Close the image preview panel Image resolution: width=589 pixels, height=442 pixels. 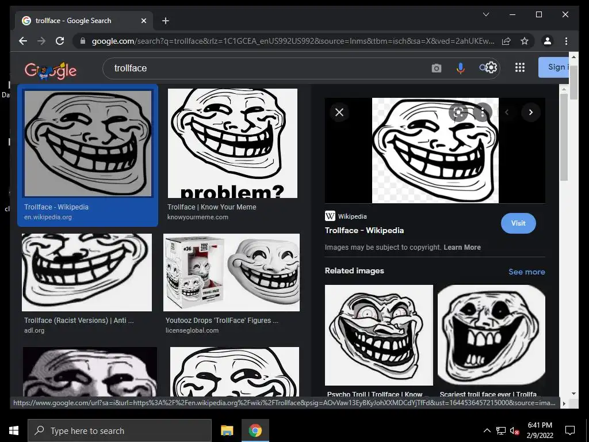click(x=339, y=112)
